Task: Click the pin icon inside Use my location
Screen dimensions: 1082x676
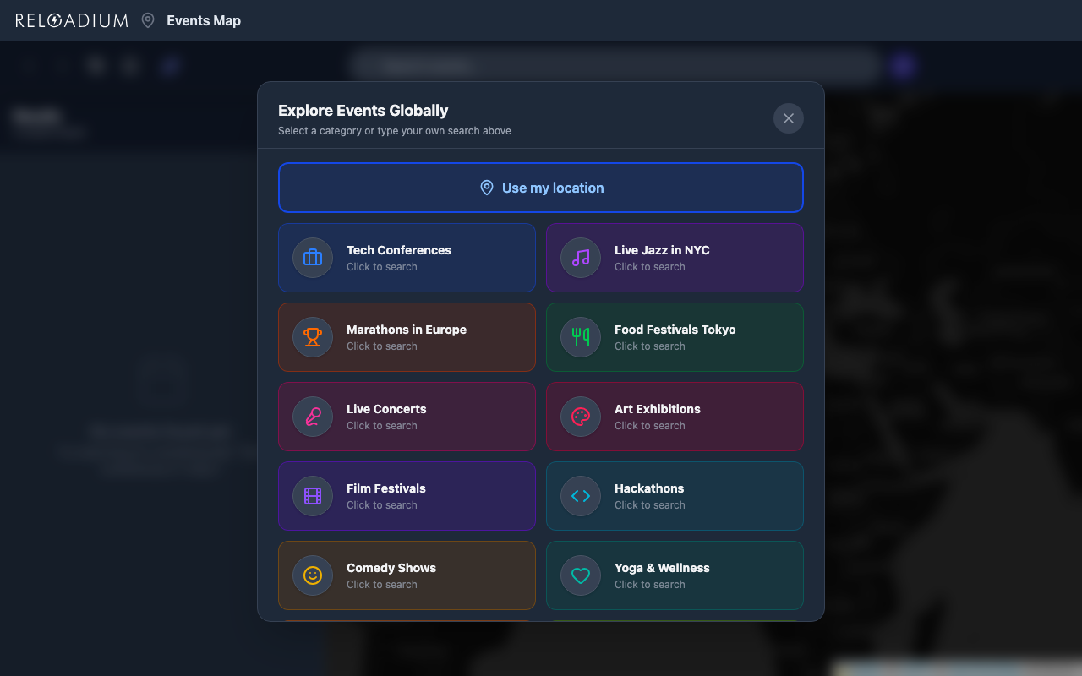Action: click(x=487, y=188)
